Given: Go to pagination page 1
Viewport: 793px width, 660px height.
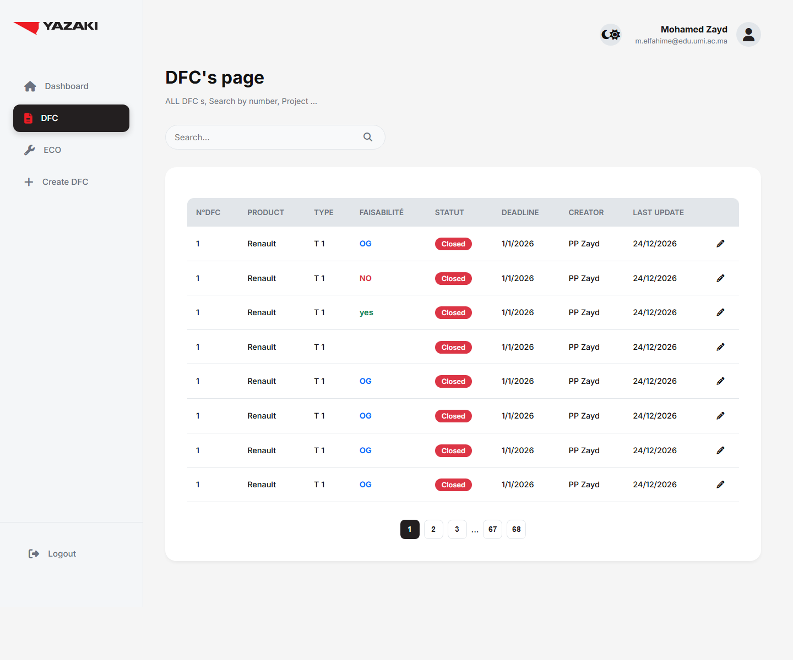Looking at the screenshot, I should (x=410, y=529).
